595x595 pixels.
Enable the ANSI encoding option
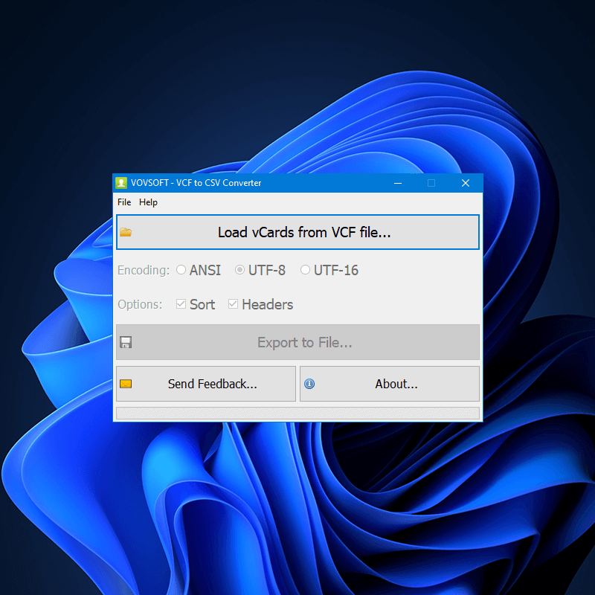(x=181, y=270)
